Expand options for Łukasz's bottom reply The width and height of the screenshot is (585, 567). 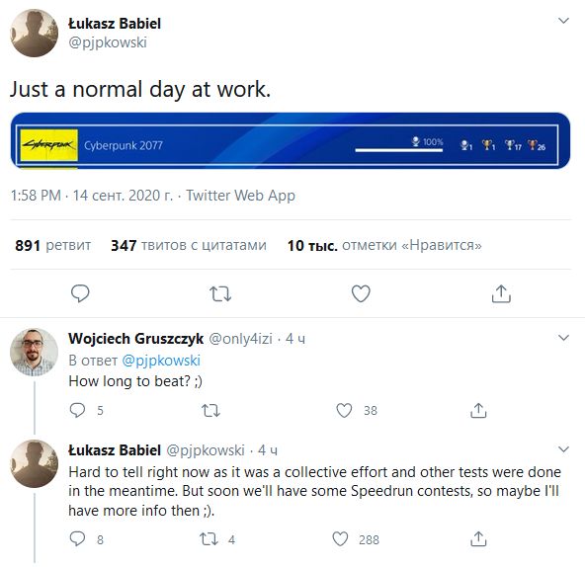tap(563, 449)
